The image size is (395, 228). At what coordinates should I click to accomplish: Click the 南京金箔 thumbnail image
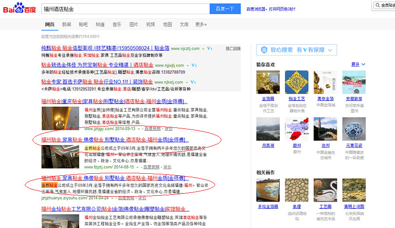point(325,82)
